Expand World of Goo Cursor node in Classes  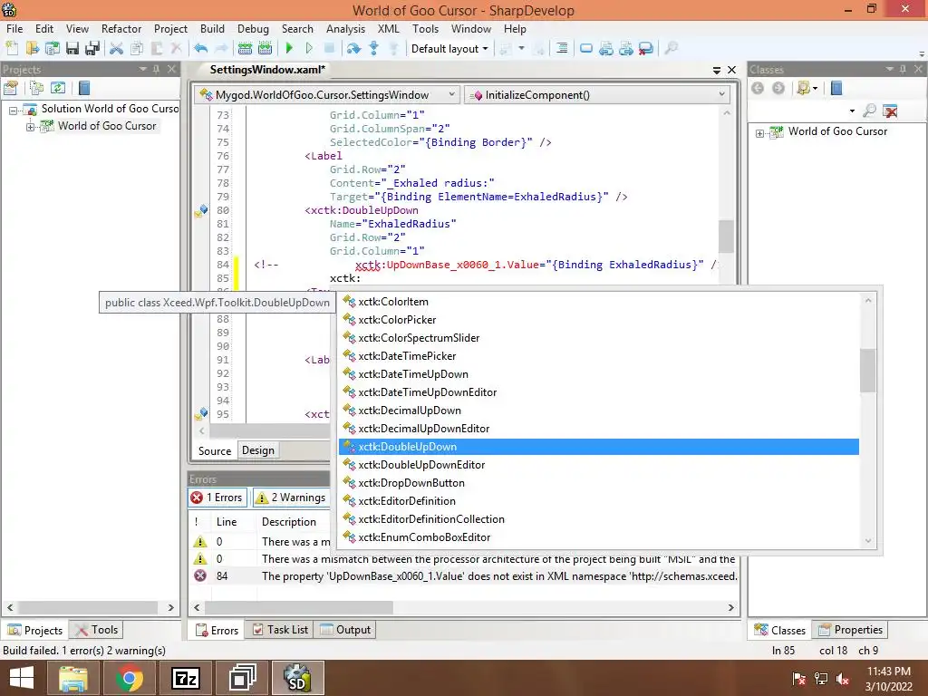coord(760,134)
